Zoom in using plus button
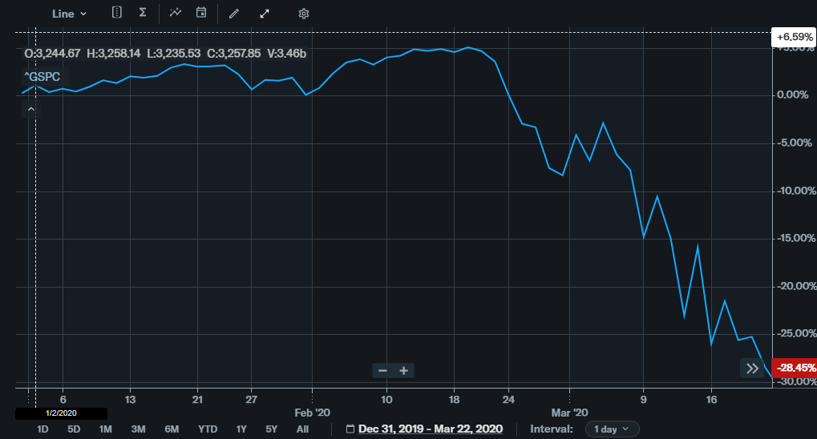Image resolution: width=817 pixels, height=439 pixels. 404,370
